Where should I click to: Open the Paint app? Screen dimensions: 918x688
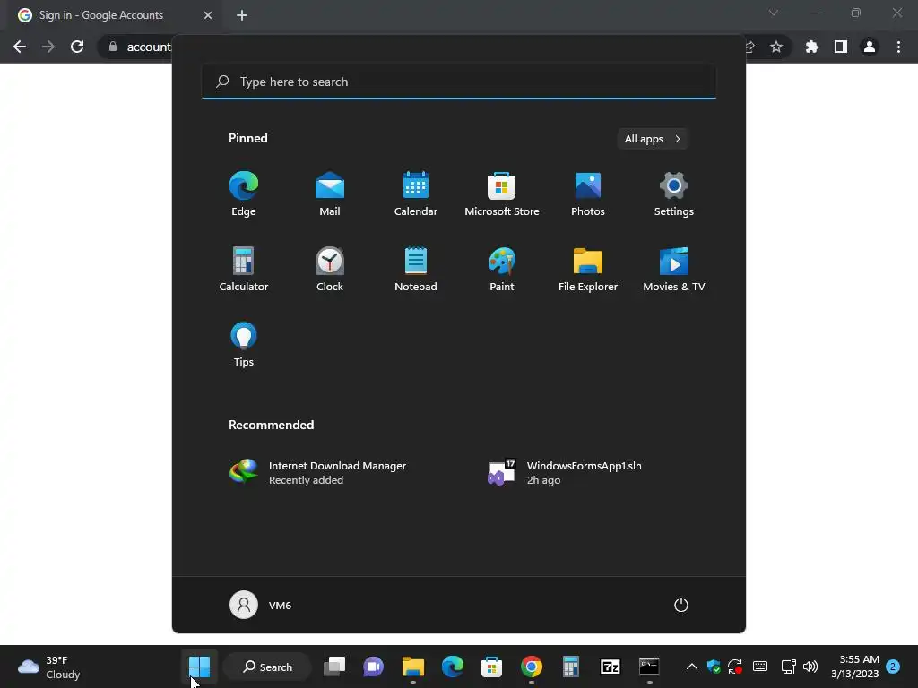click(x=502, y=270)
